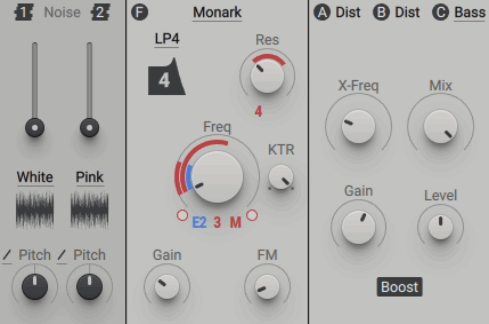Click the White noise Pitch knob
The height and width of the screenshot is (324, 489).
point(35,286)
